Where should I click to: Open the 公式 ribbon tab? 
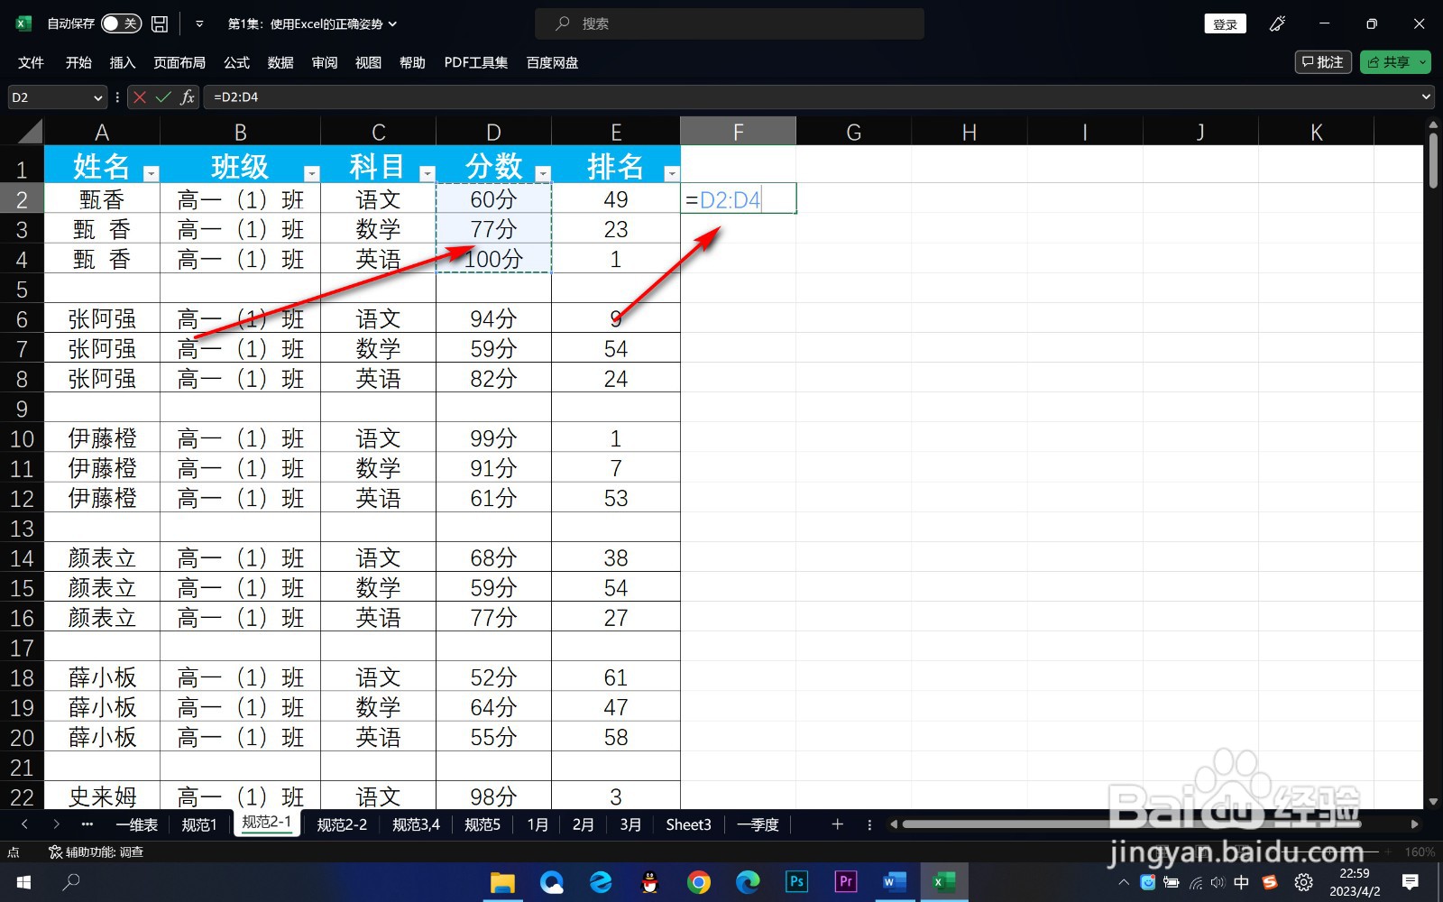236,62
